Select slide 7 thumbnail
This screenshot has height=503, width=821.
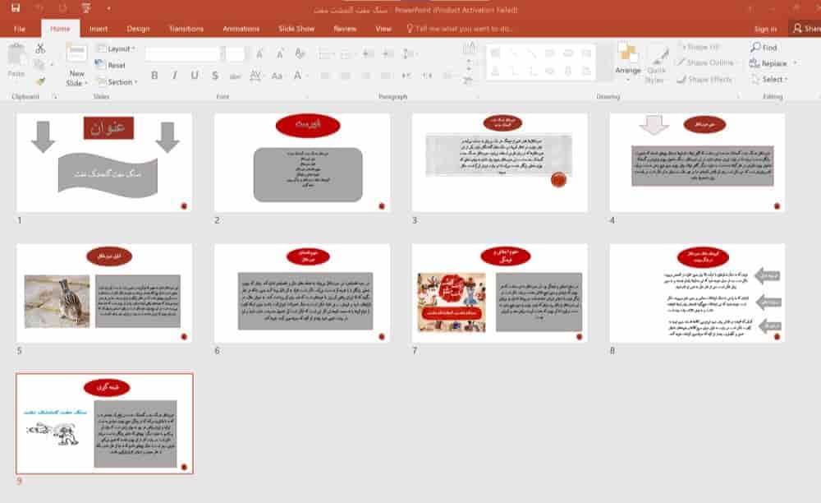(499, 293)
